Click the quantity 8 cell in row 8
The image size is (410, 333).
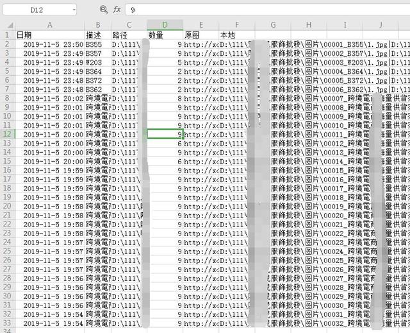pos(165,98)
